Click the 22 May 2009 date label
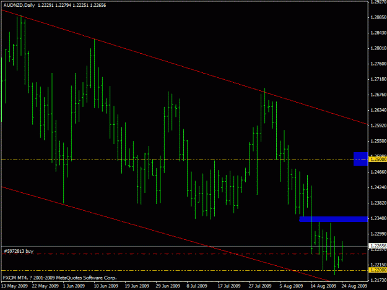Image resolution: width=387 pixels, height=290 pixels. pos(45,286)
